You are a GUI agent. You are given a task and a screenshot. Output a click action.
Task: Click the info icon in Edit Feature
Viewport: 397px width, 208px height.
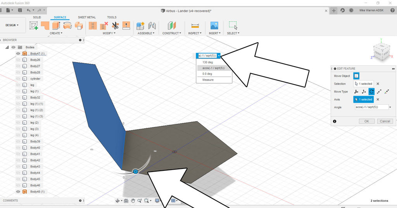[x=335, y=122]
